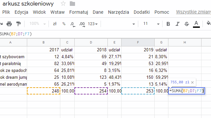The width and height of the screenshot is (211, 118).
Task: Open the font size 11 dropdown
Action: pos(151,24)
